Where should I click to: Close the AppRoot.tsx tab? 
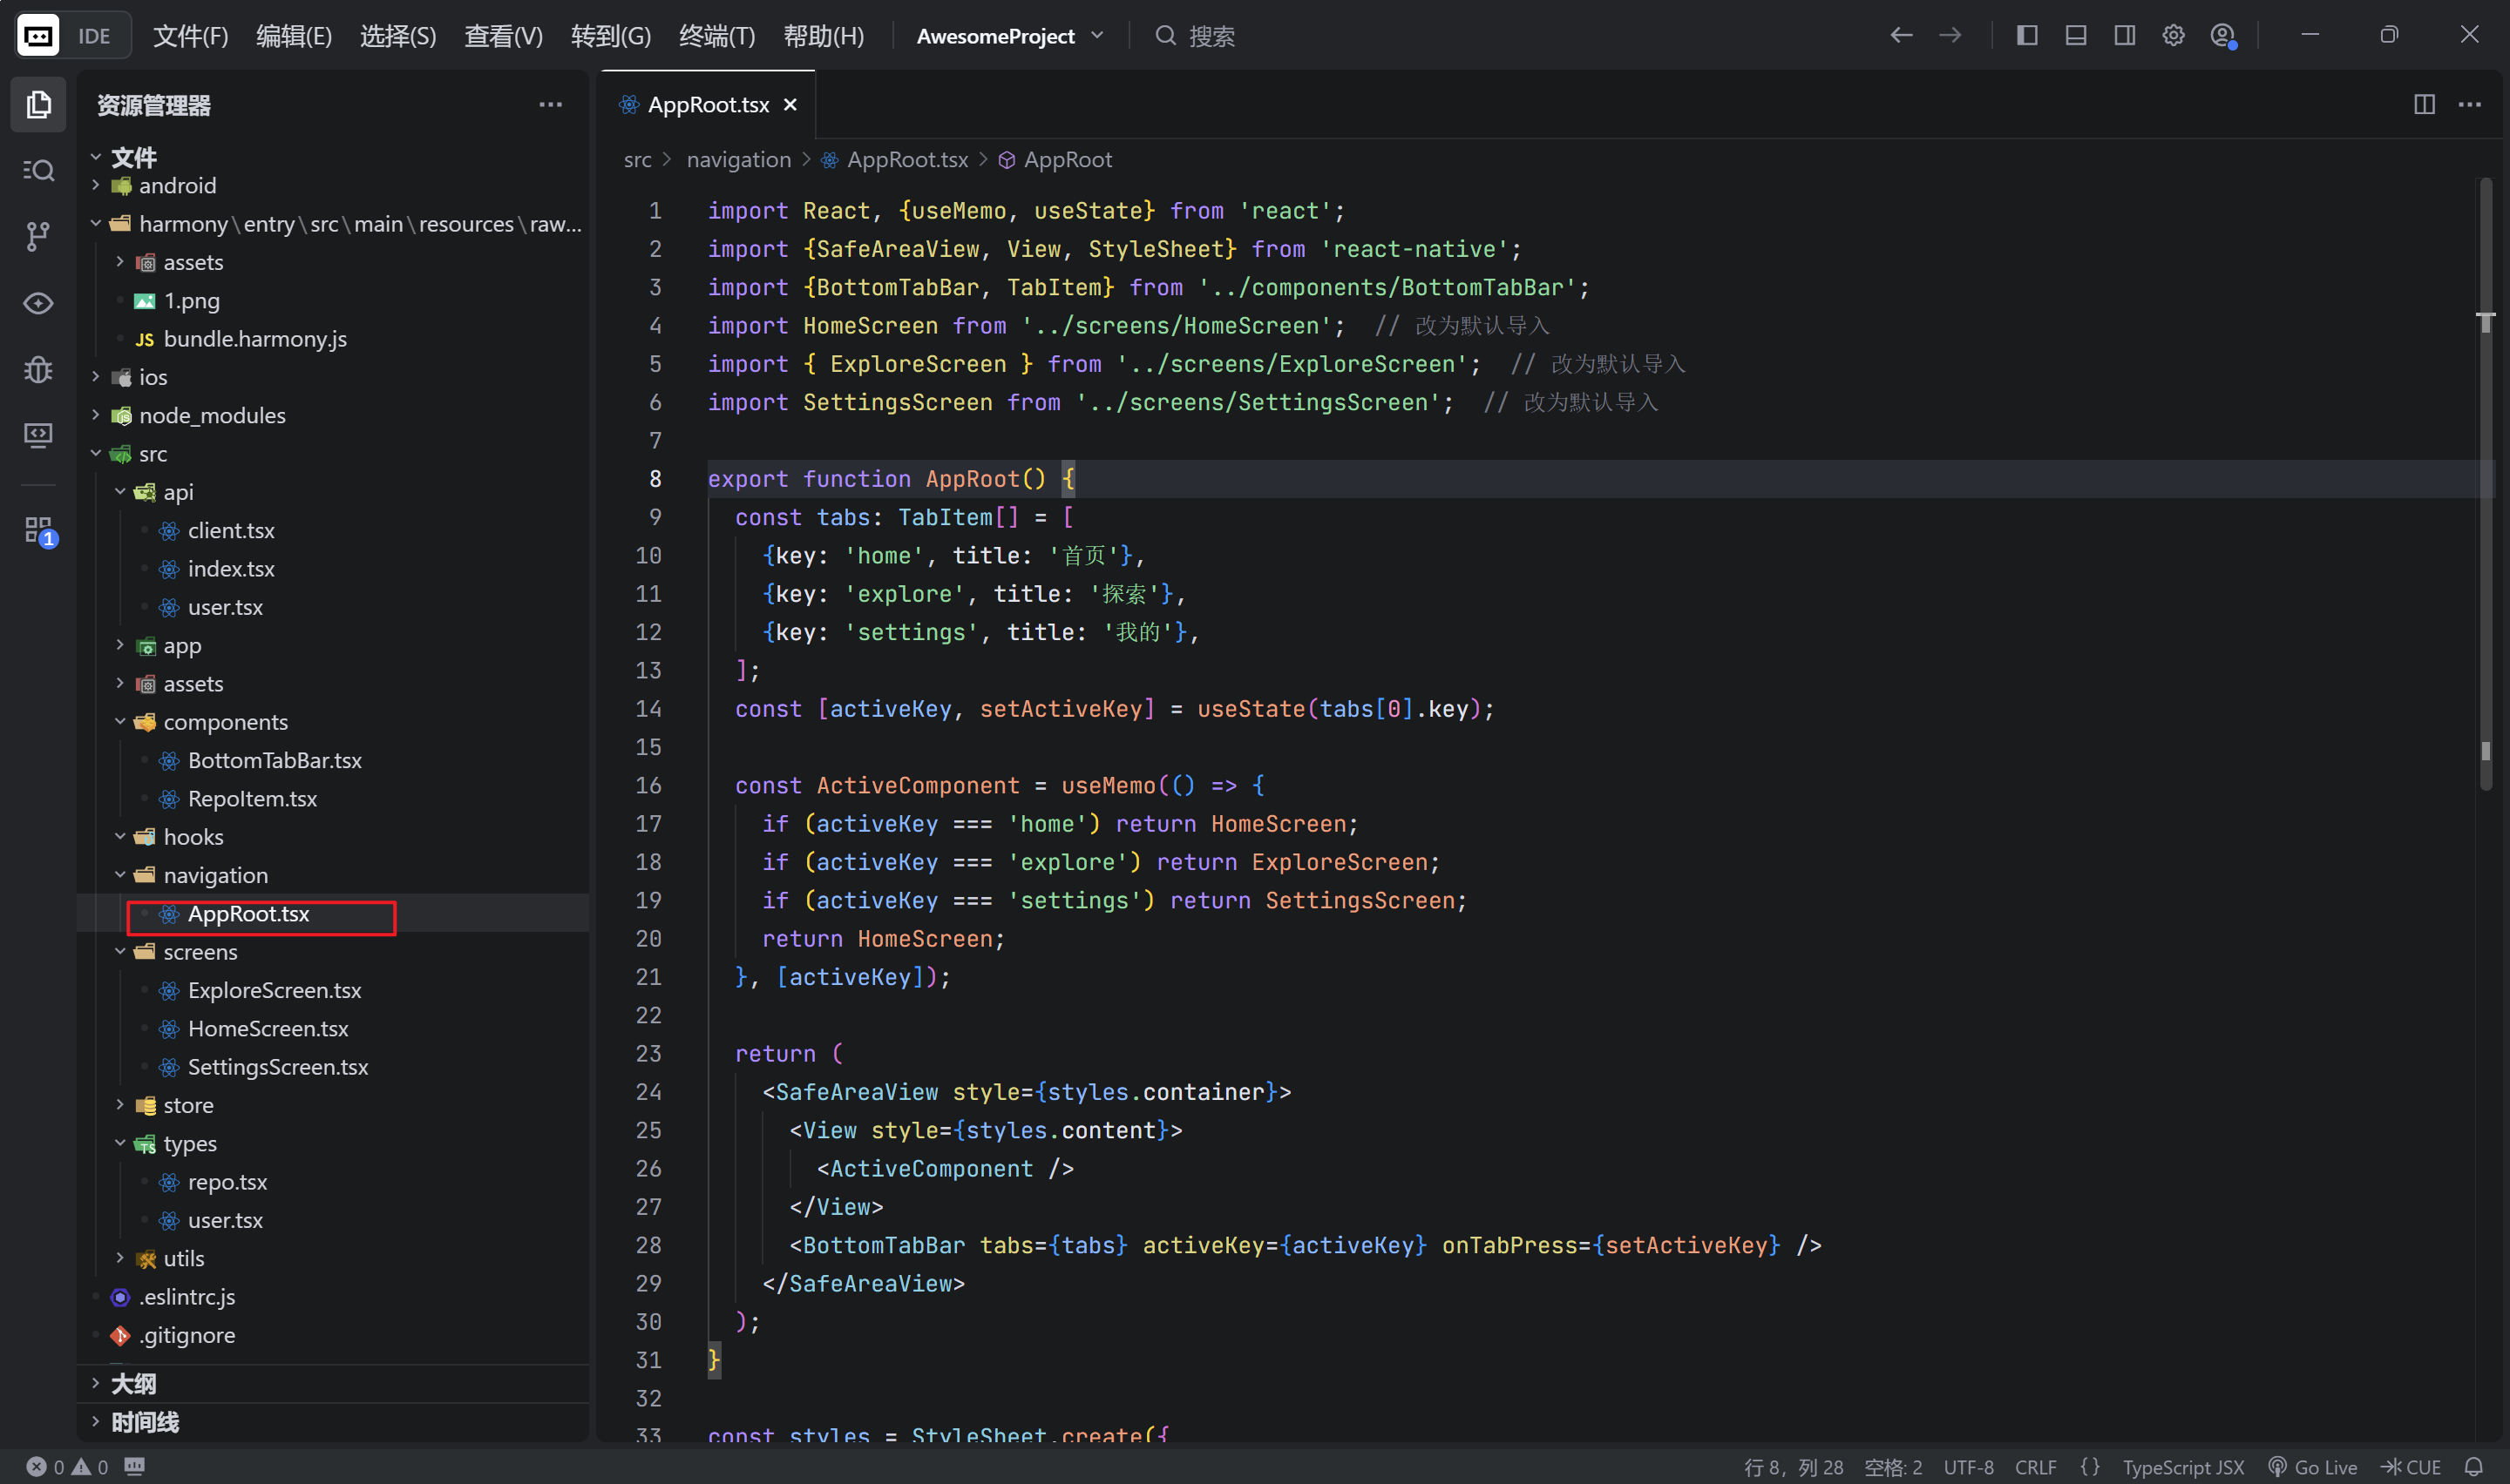click(790, 104)
